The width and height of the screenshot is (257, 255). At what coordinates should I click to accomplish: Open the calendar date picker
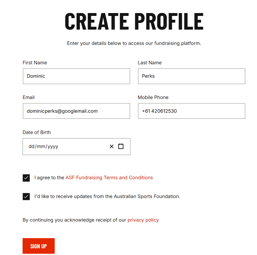point(121,146)
